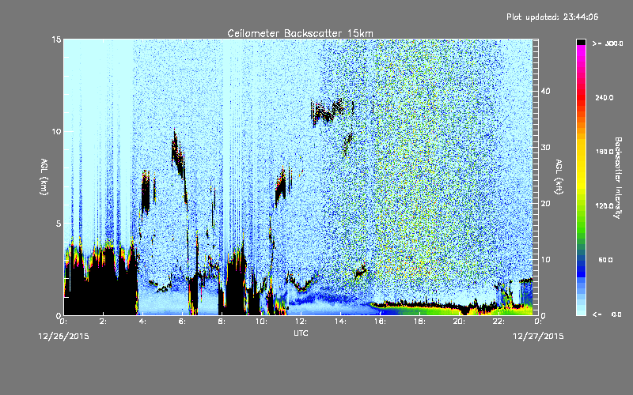Click the "18:" hour tick label

[419, 322]
